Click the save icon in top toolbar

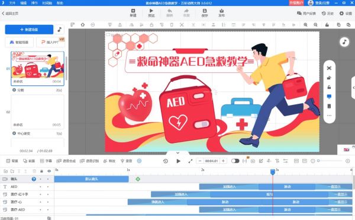205,11
